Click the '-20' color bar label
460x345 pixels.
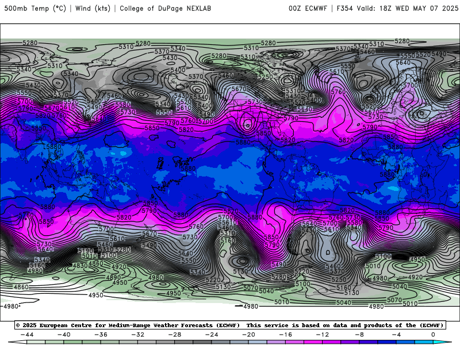click(x=249, y=335)
